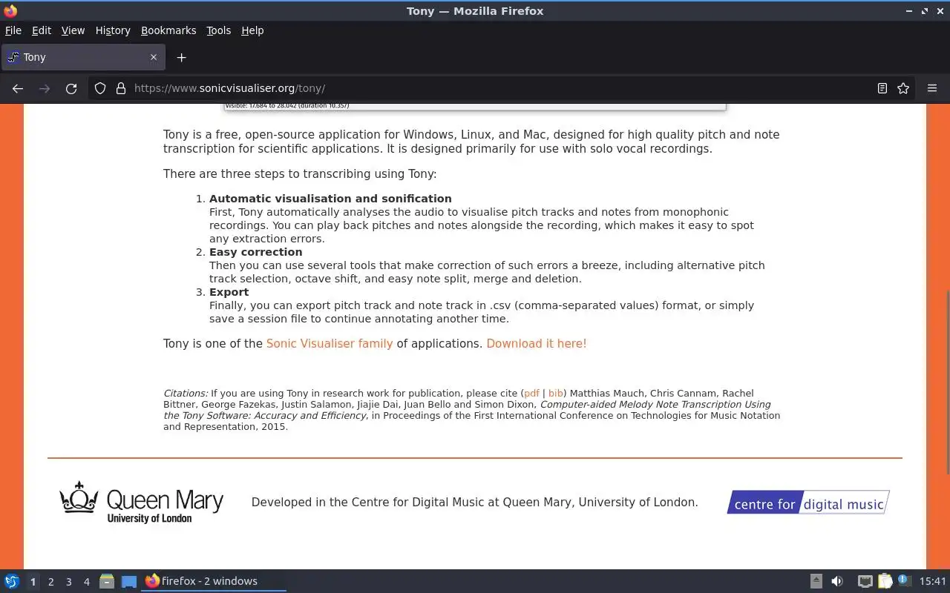This screenshot has width=950, height=593.
Task: Open the Edit menu
Action: [x=42, y=30]
